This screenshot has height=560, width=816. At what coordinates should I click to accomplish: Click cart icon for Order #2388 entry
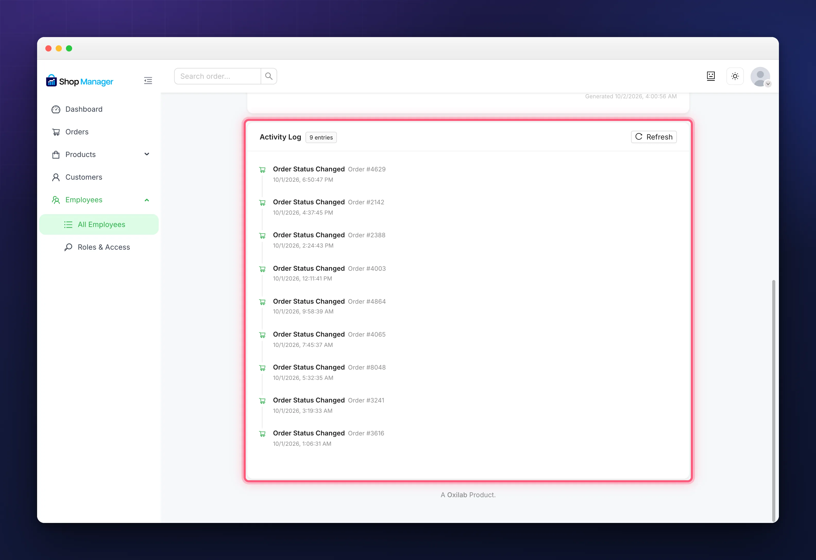click(x=262, y=236)
